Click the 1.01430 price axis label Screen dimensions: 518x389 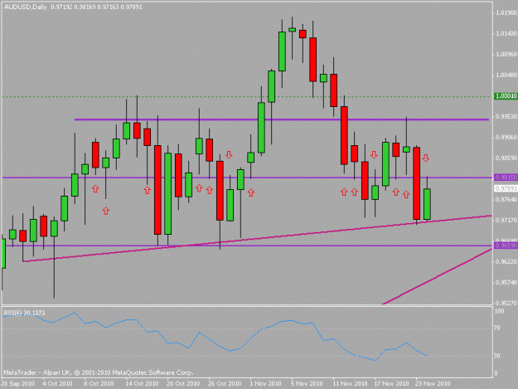click(x=506, y=34)
